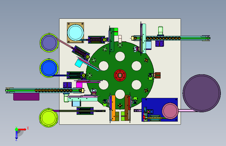Viewport: 226px width, 146px height.
Task: Click the large dark purple vibratory bowl
Action: point(202,93)
